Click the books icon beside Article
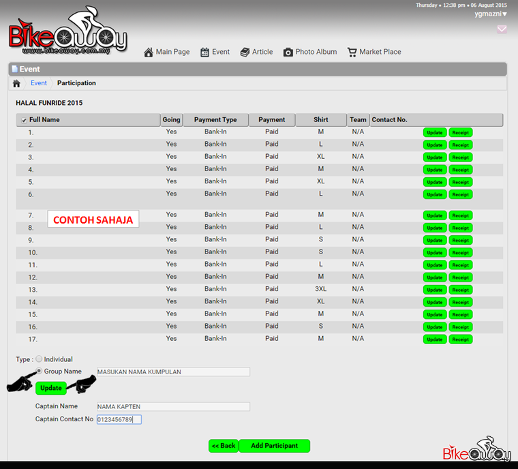The height and width of the screenshot is (469, 518). (x=245, y=52)
